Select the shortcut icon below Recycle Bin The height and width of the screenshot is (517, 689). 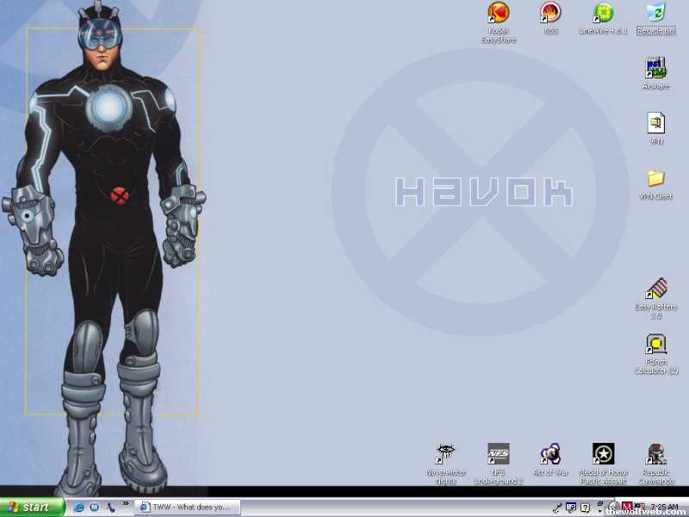point(656,68)
